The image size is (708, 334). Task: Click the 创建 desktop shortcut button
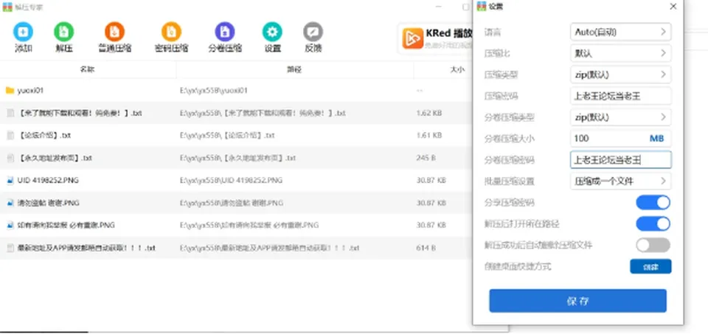tap(650, 267)
